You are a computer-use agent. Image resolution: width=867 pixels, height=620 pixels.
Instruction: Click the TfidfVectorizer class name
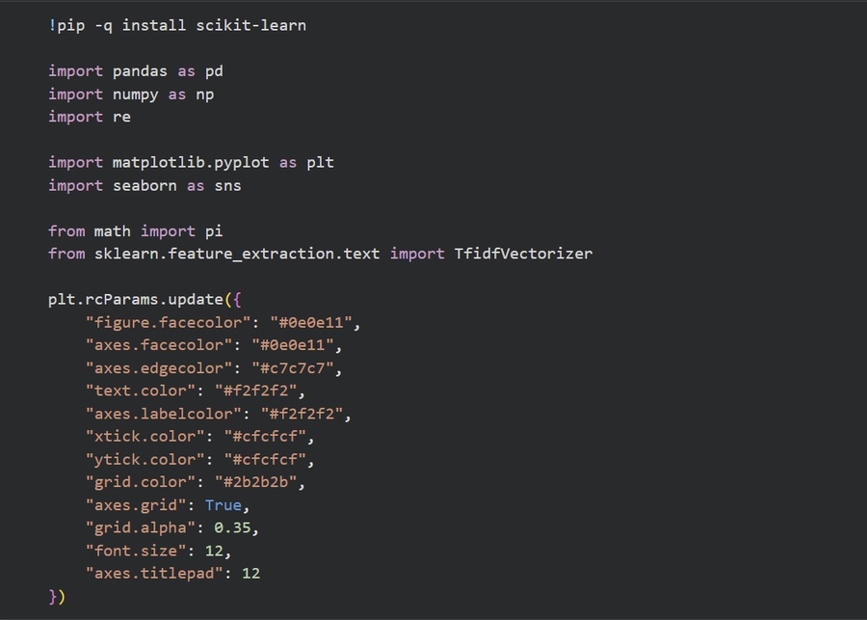[x=523, y=254]
